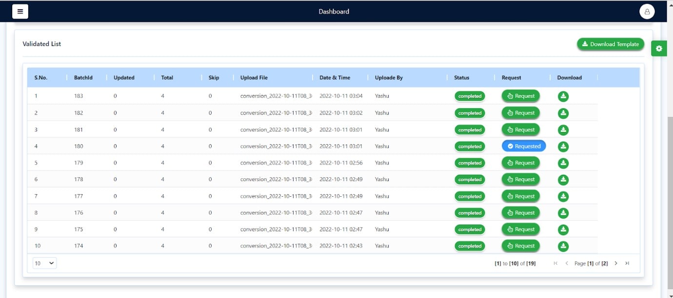Click completed status badge for batch 174
673x298 pixels.
[x=470, y=246]
